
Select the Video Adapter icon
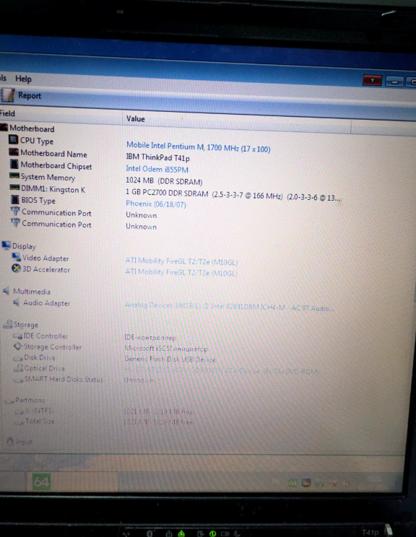click(x=16, y=257)
